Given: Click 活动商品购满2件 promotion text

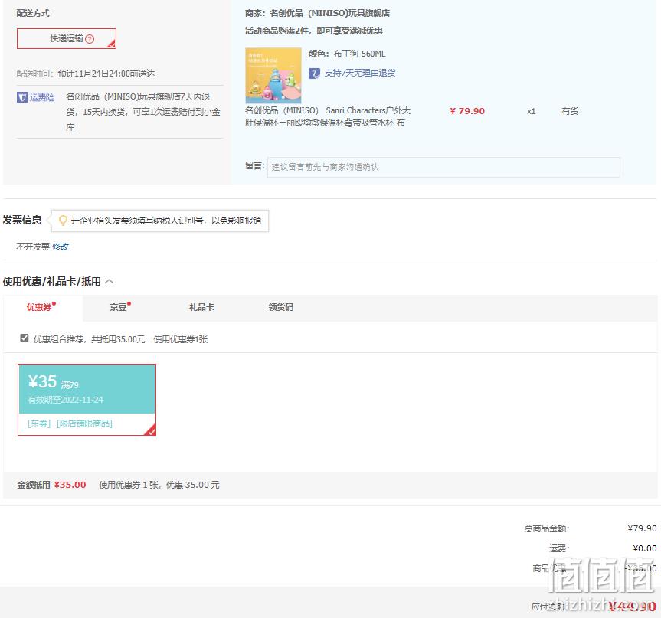Looking at the screenshot, I should [313, 31].
